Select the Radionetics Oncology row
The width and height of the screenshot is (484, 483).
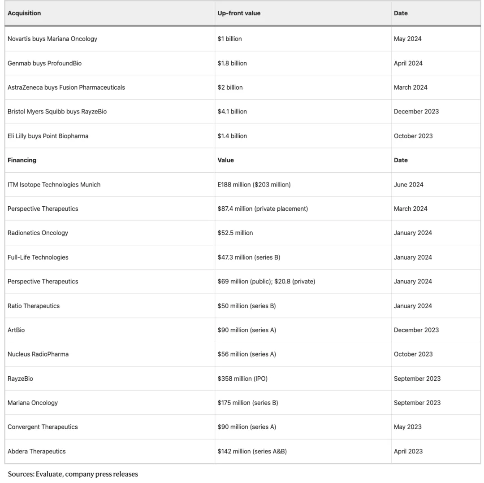[38, 233]
